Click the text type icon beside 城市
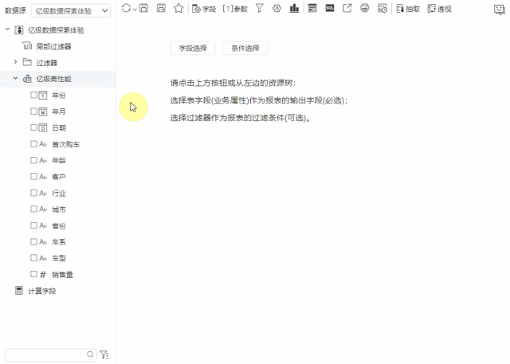Viewport: 510px width, 364px height. 43,209
